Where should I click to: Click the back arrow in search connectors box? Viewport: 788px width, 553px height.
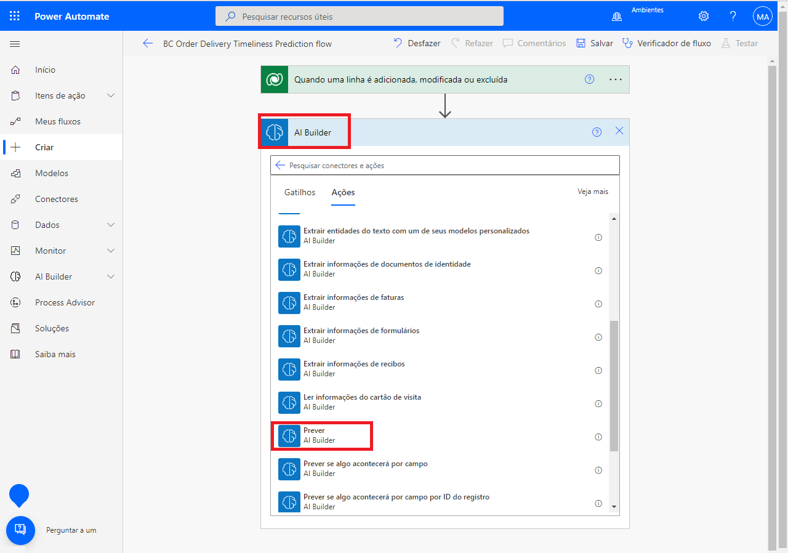tap(280, 165)
